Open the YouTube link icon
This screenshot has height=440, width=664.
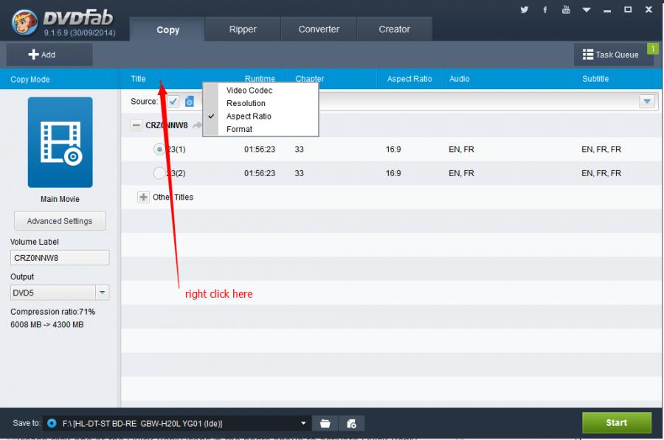point(566,10)
